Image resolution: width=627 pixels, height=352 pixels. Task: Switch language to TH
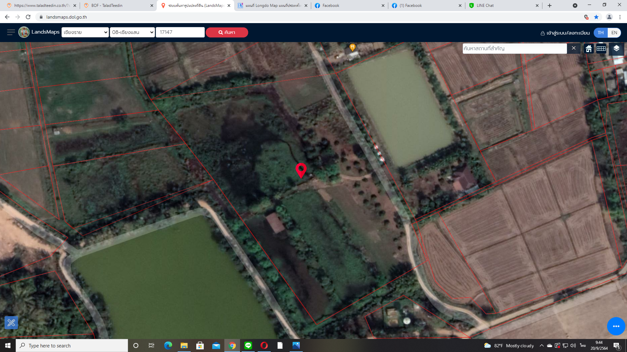point(601,33)
